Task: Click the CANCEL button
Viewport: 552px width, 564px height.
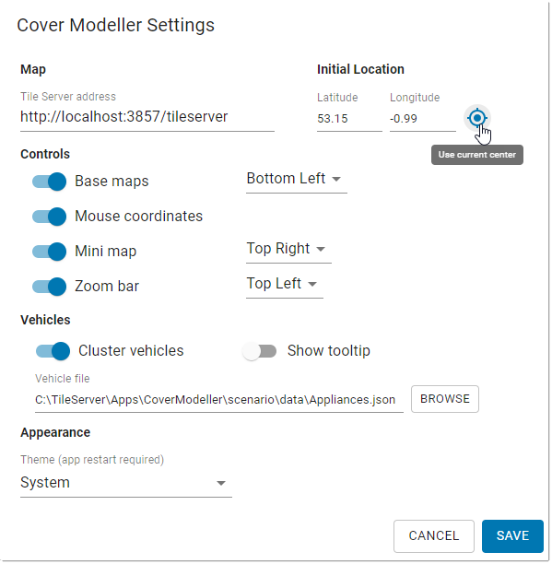Action: click(x=434, y=536)
